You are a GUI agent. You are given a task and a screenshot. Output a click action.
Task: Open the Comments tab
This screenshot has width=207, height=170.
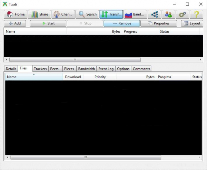(141, 69)
